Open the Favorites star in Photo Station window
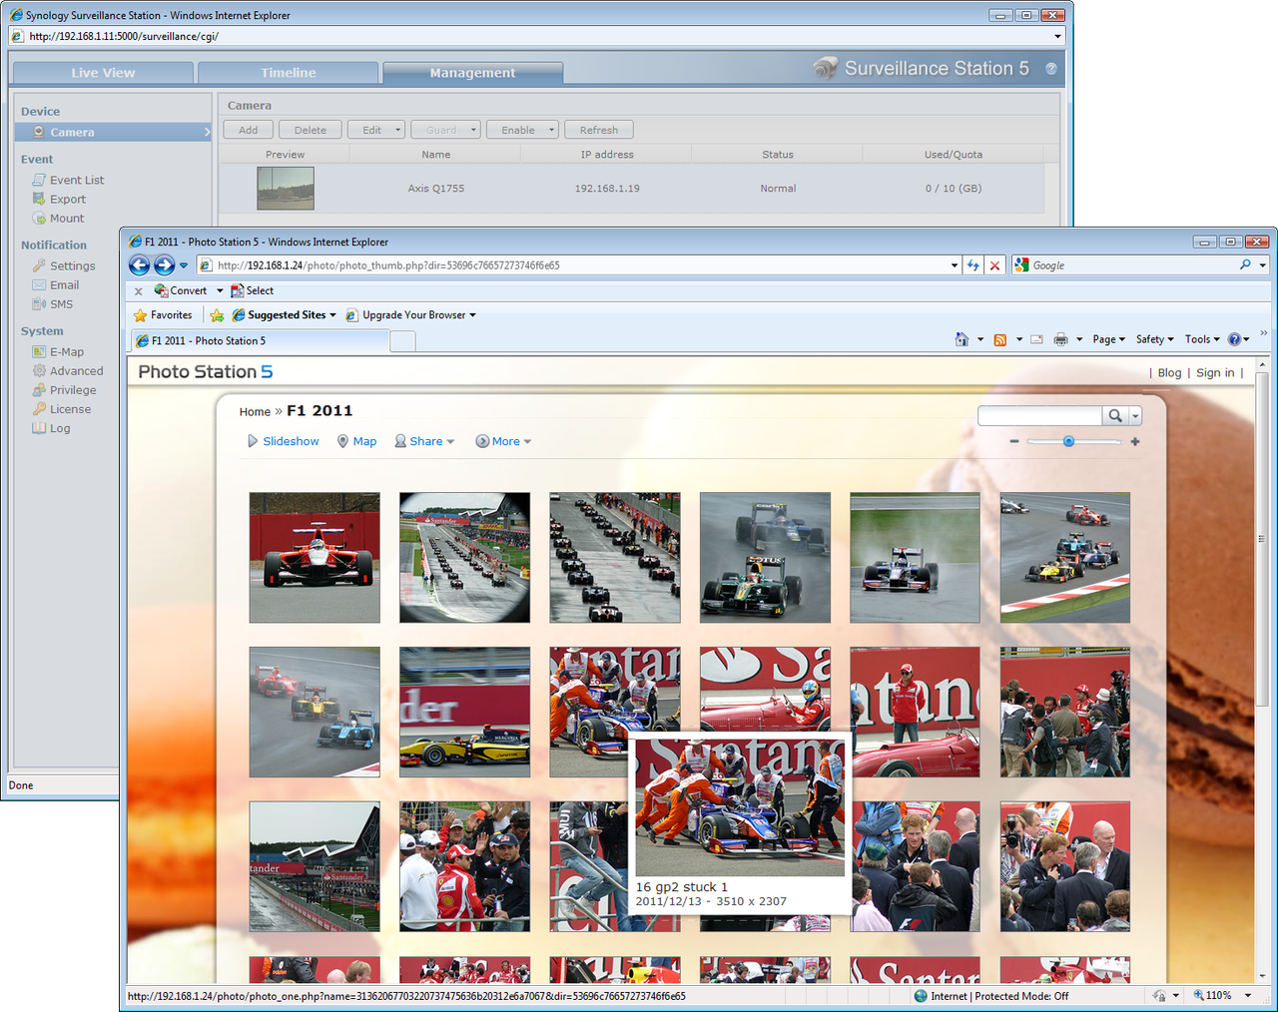The height and width of the screenshot is (1012, 1278). (163, 315)
